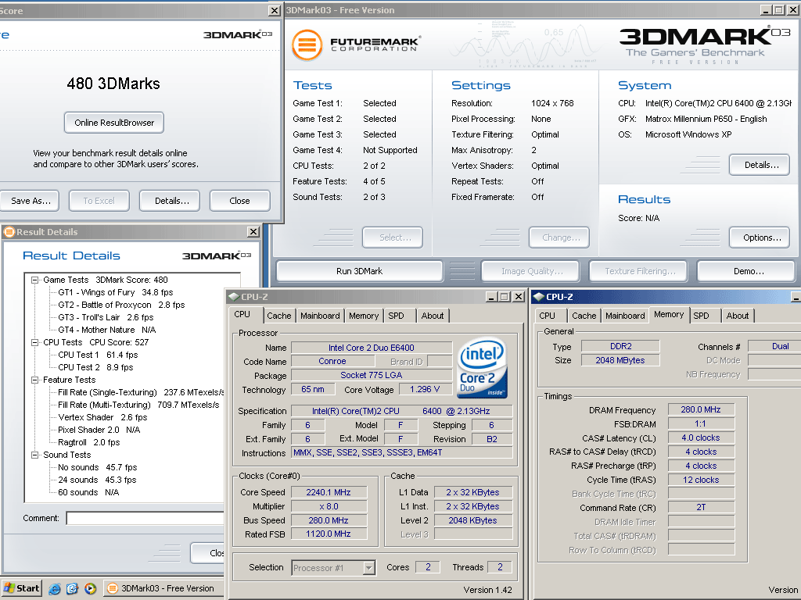801x600 pixels.
Task: Click the Rated FSB value 1120.0 MHz
Action: (329, 534)
